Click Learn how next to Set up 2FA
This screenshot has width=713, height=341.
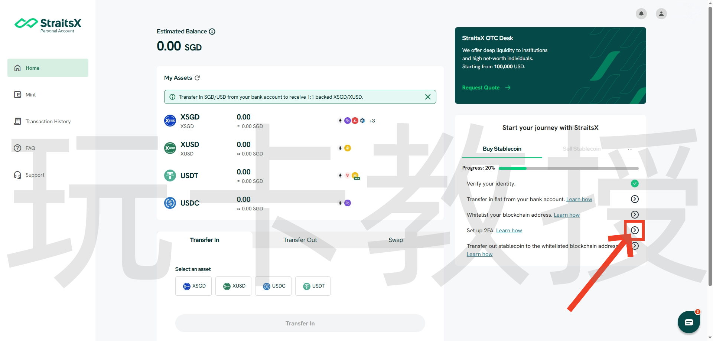509,230
